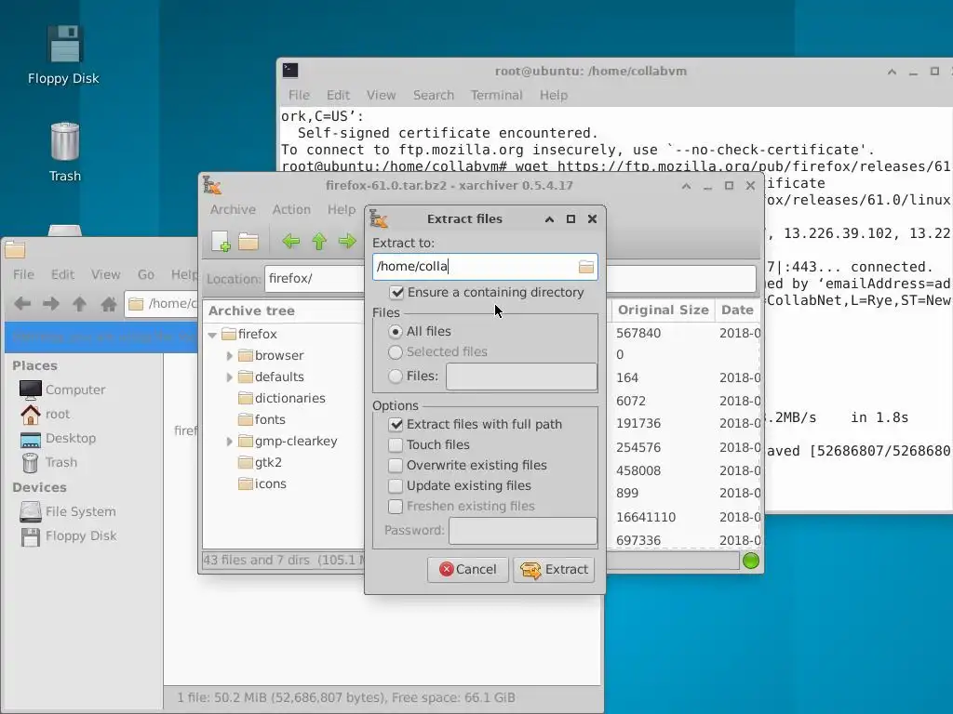
Task: Click the Extract button
Action: 554,570
